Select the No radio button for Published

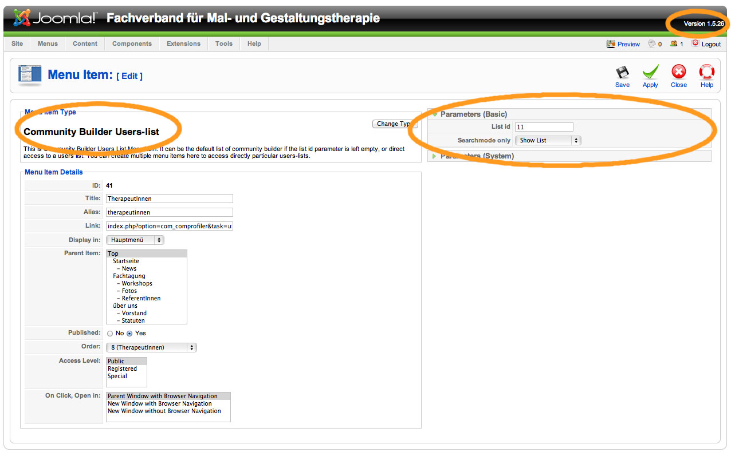pyautogui.click(x=110, y=334)
